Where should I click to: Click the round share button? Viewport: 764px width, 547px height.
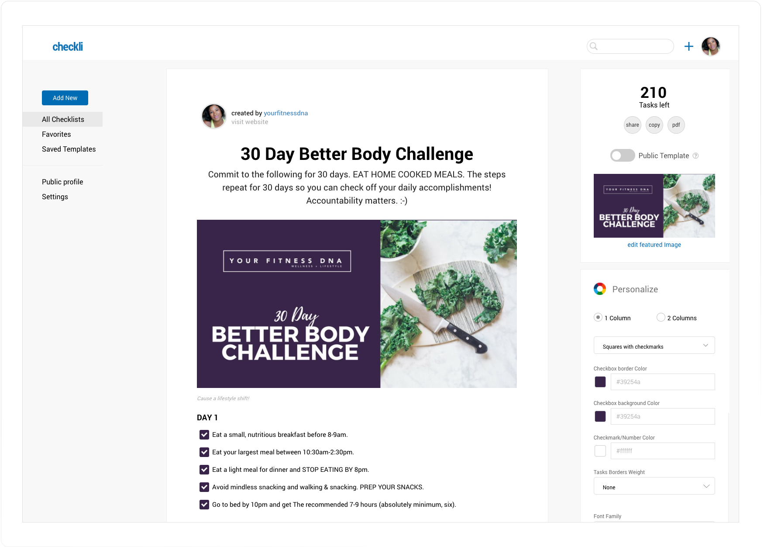tap(632, 125)
